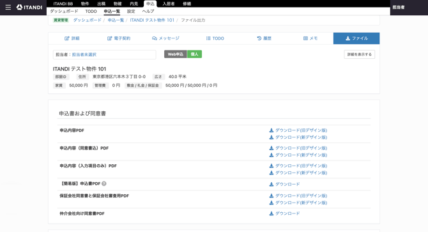This screenshot has width=428, height=232.
Task: Download the 【簡易版】申込書PDF file
Action: point(284,184)
